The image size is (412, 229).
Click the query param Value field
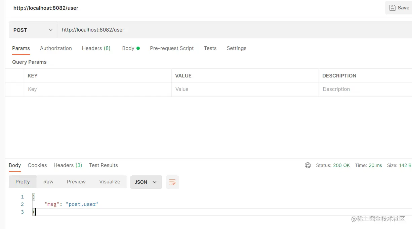[245, 89]
